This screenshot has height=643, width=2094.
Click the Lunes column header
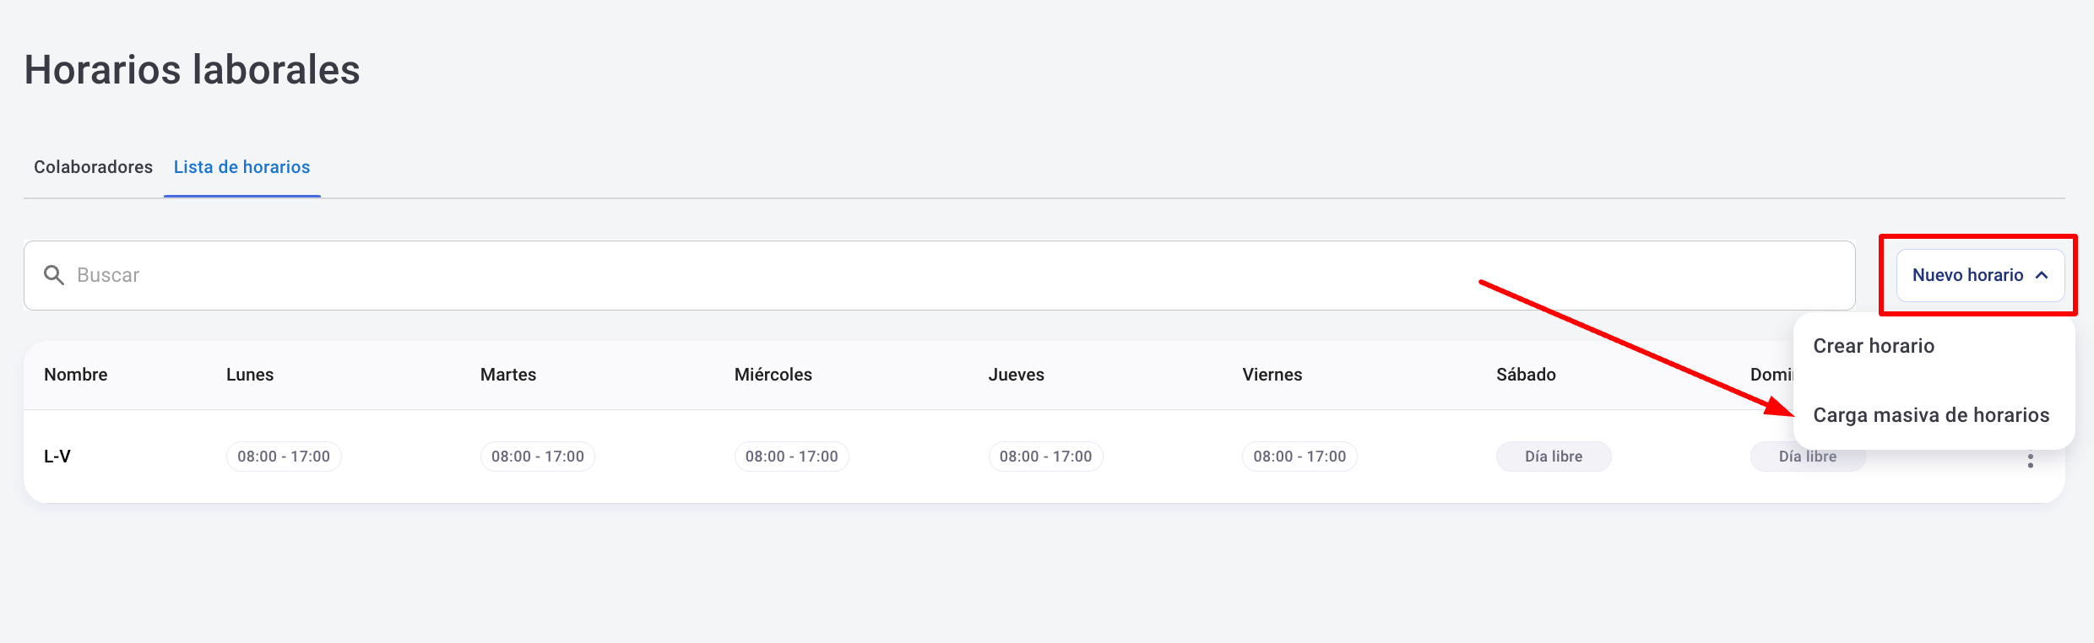click(250, 375)
